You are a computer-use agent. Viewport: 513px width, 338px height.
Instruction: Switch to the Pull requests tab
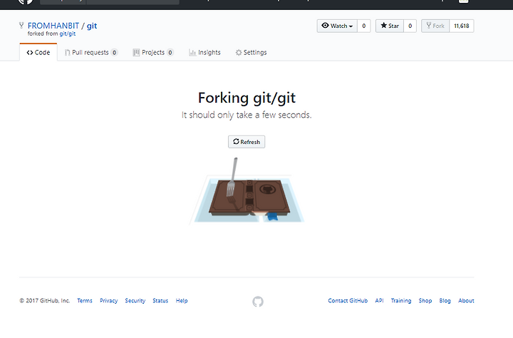pos(91,52)
